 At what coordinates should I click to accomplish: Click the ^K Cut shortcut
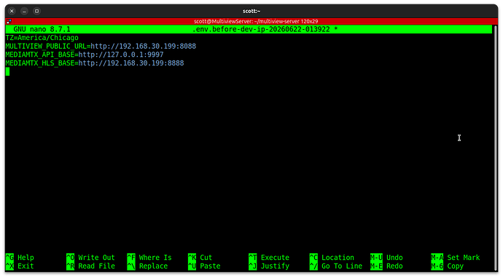[x=200, y=258]
